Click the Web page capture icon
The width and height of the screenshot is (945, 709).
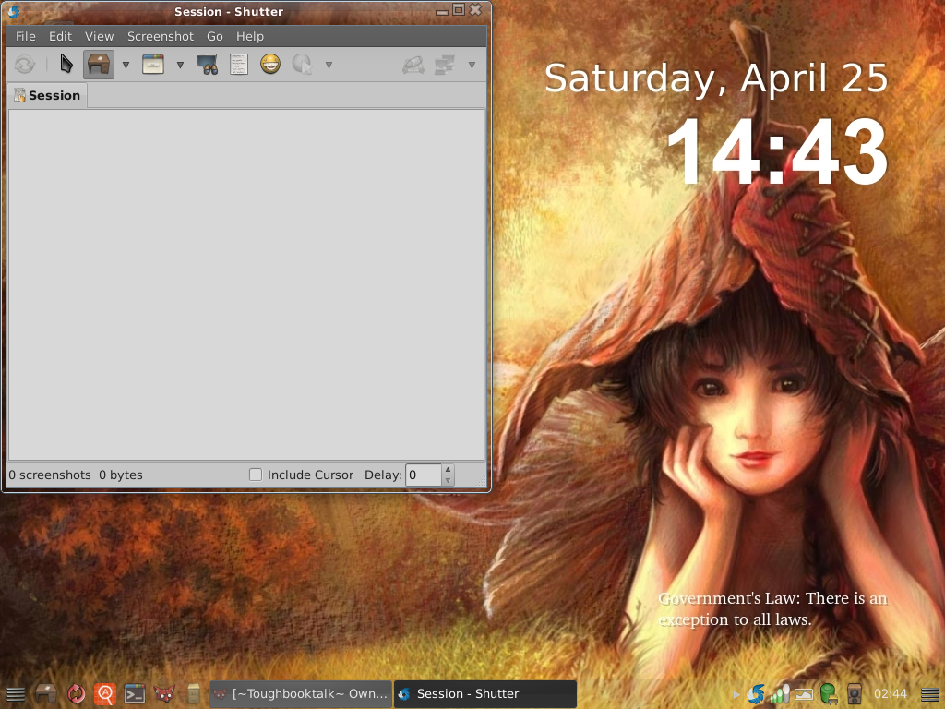303,64
